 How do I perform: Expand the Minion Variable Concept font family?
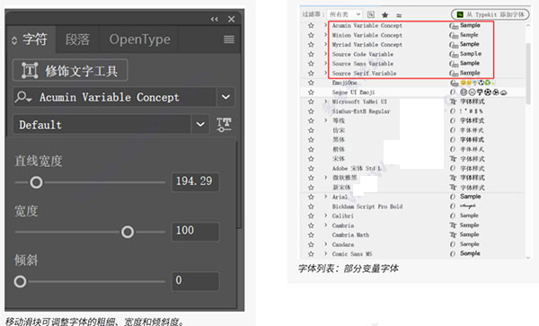[325, 35]
